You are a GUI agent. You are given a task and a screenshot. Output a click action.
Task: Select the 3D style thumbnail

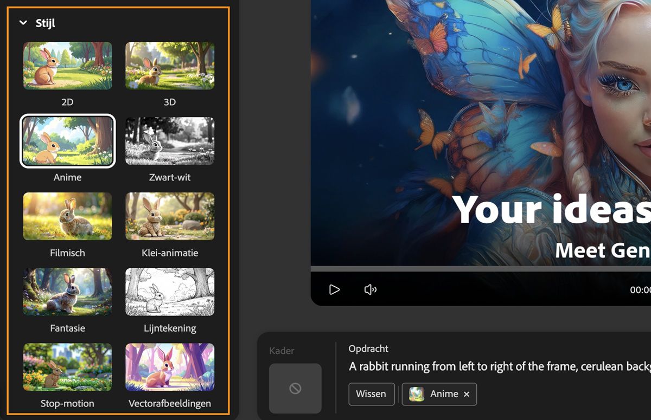170,66
